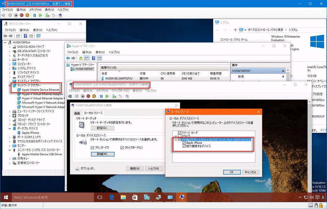This screenshot has height=209, width=327.
Task: Create a checkpoint from W10EHVHOST connection toolbar
Action: (48, 15)
